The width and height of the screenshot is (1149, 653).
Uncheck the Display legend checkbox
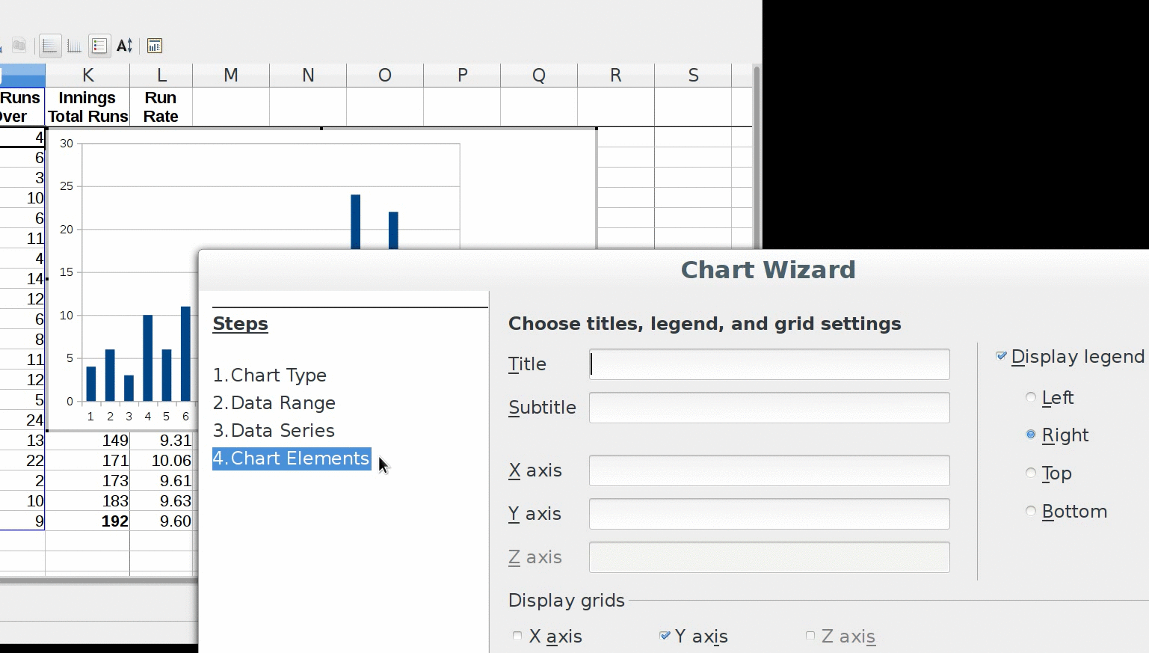click(x=1002, y=357)
